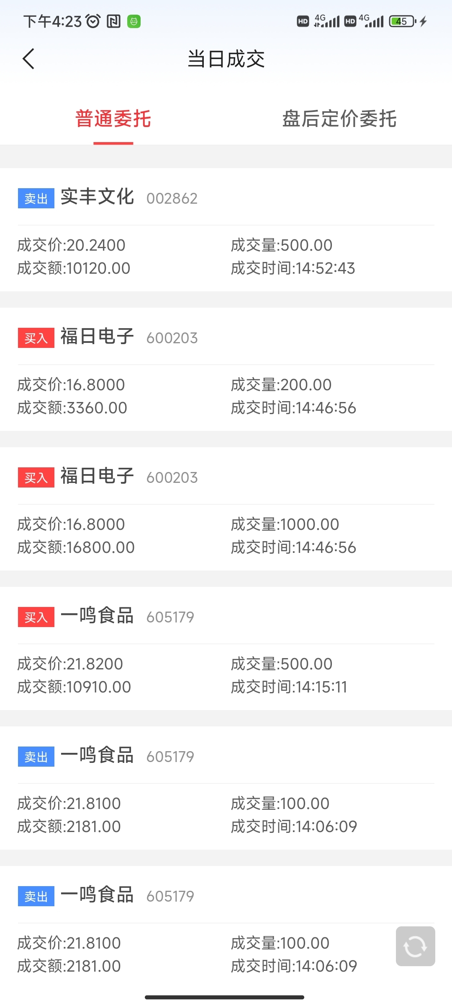The height and width of the screenshot is (1006, 452).
Task: Open 福日电子 trade with 成交量 200.00
Action: (x=226, y=369)
